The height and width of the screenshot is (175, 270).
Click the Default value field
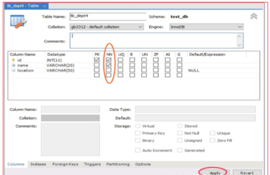click(195, 118)
